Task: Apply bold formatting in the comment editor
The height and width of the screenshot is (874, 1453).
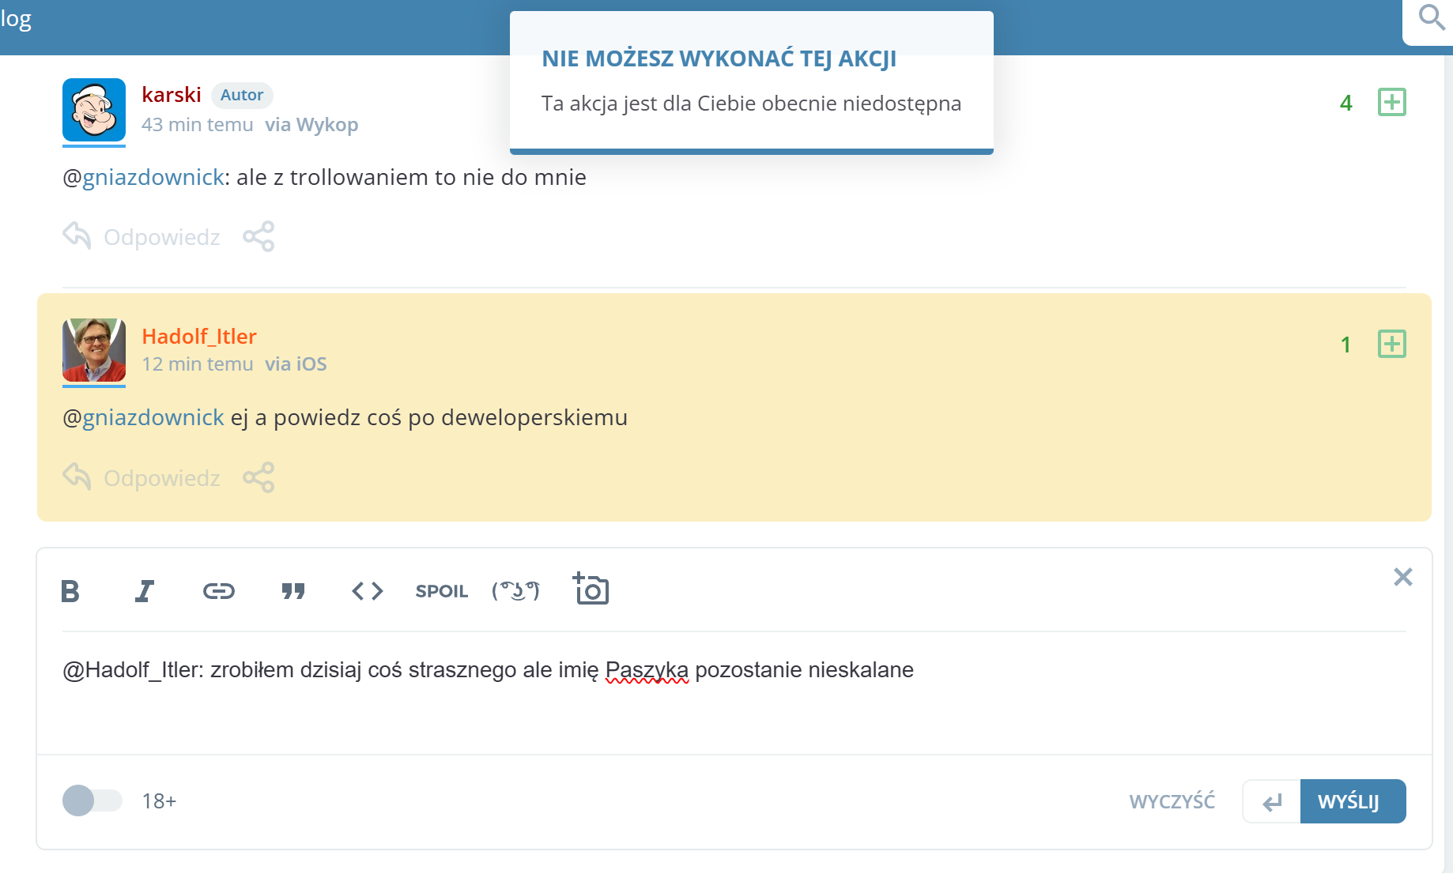Action: [x=70, y=591]
